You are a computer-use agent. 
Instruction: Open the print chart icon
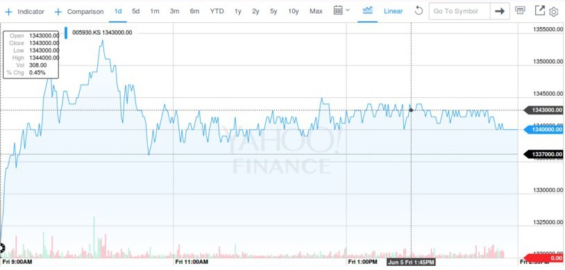click(x=520, y=10)
